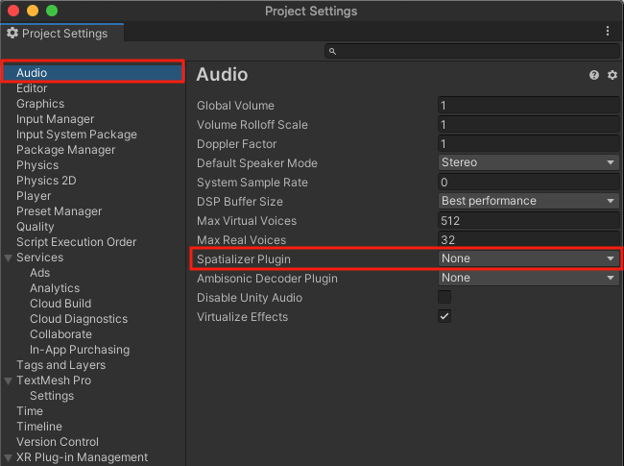This screenshot has width=624, height=466.
Task: Open the Audio help documentation icon
Action: click(594, 75)
